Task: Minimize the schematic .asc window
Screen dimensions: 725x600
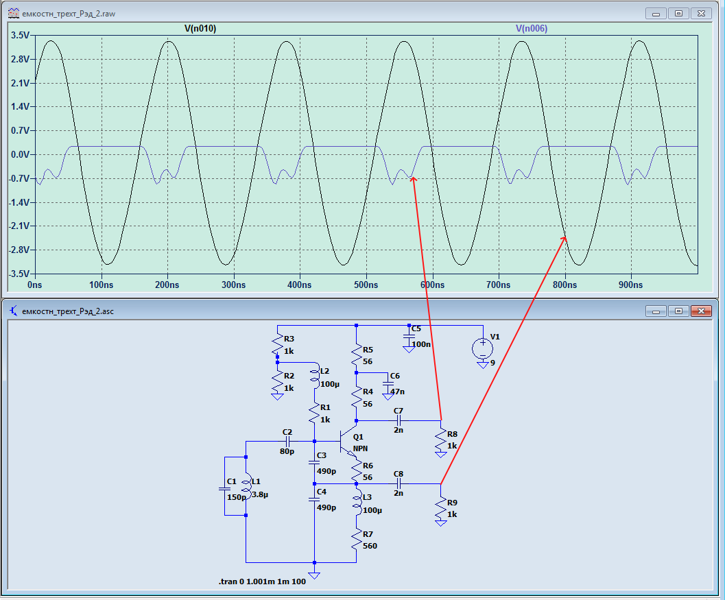Action: click(x=656, y=311)
